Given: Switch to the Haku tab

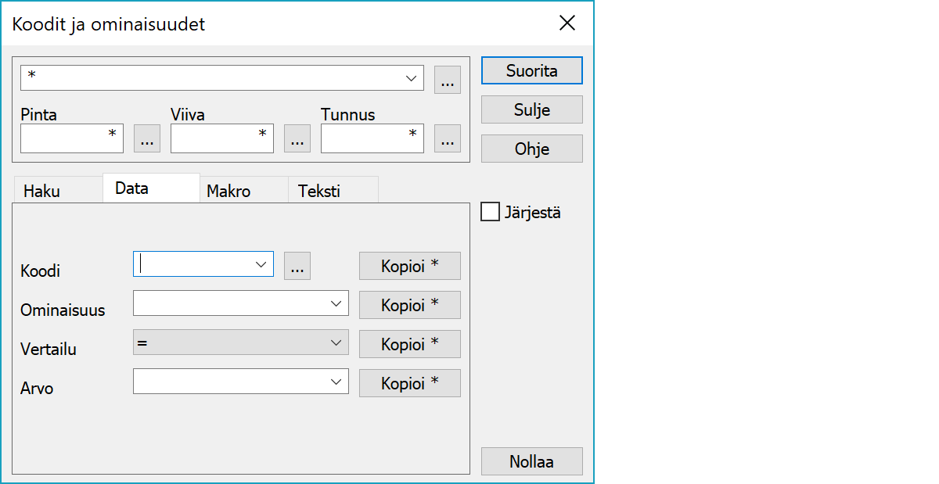Looking at the screenshot, I should click(x=42, y=192).
